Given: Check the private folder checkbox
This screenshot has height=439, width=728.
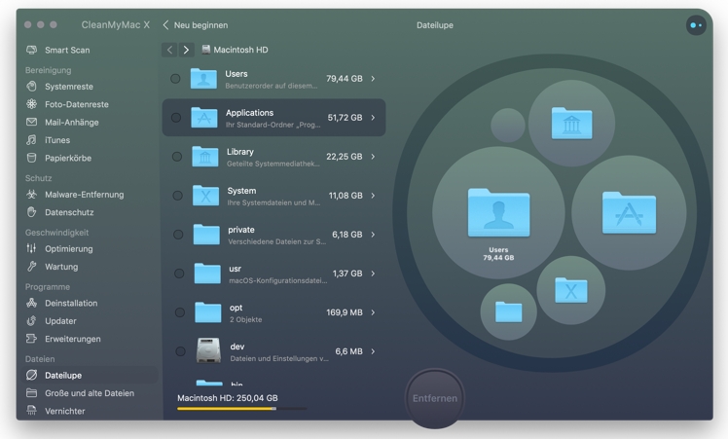Looking at the screenshot, I should point(176,235).
